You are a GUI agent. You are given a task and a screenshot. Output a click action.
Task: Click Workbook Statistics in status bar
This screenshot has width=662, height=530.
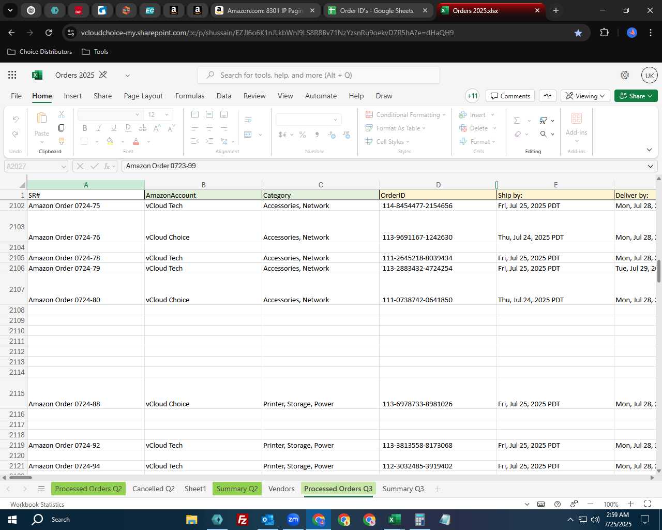[x=37, y=504]
